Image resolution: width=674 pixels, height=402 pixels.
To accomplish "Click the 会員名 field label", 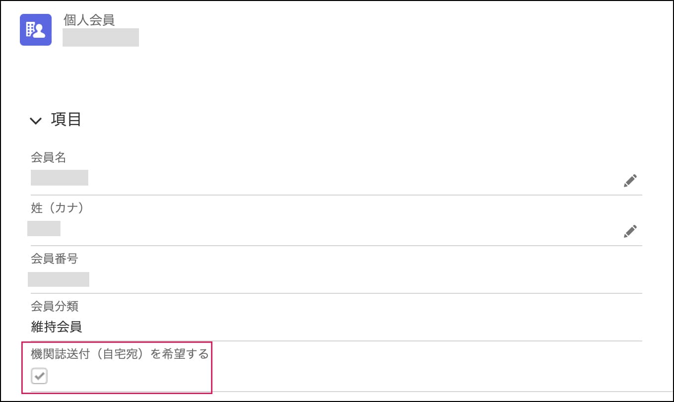I will pos(48,157).
